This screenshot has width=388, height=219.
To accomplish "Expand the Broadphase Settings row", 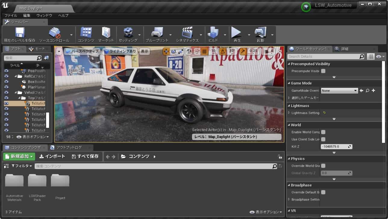I will 289,199.
